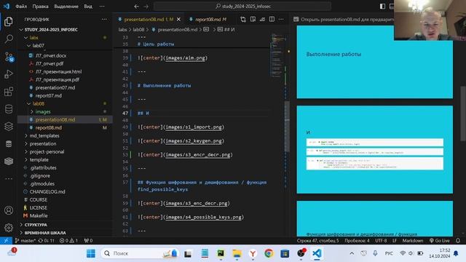Open the Правка menu
This screenshot has width=466, height=262.
point(40,7)
